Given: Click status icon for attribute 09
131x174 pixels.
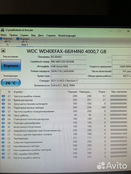Looking at the screenshot, I should [3, 115].
